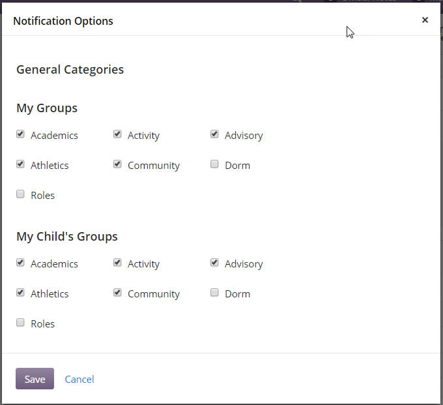Enable Roles under My Groups

(20, 194)
